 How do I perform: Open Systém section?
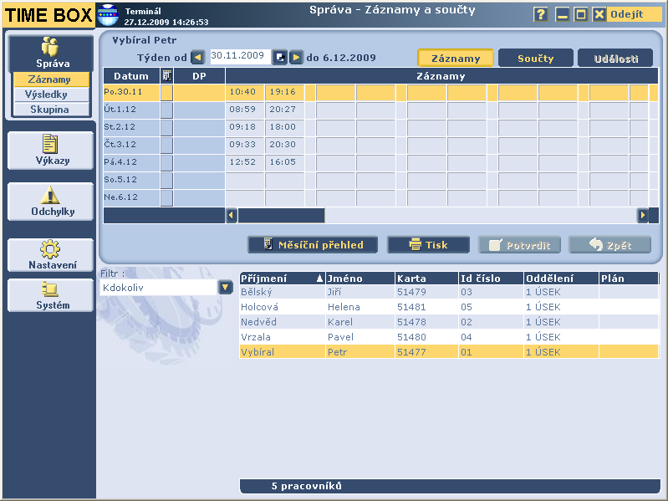[50, 295]
